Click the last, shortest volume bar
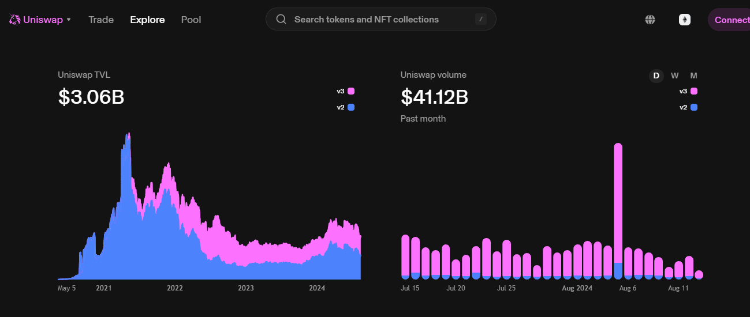This screenshot has height=317, width=750. coord(699,275)
